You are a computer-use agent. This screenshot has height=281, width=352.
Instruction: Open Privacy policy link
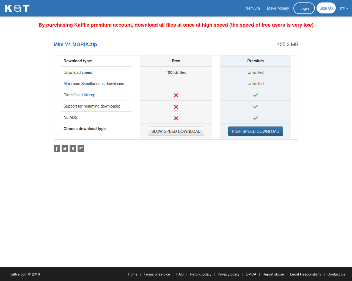tap(229, 274)
